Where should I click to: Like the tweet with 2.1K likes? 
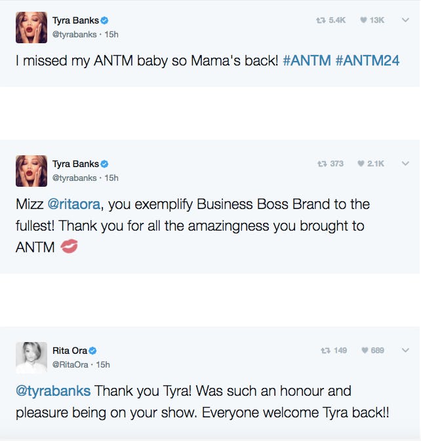click(x=362, y=164)
